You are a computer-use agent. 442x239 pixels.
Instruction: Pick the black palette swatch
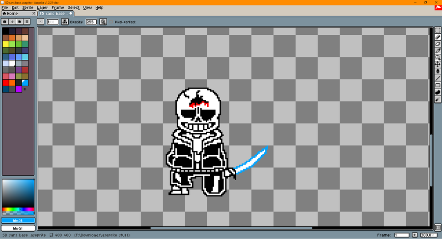5,31
